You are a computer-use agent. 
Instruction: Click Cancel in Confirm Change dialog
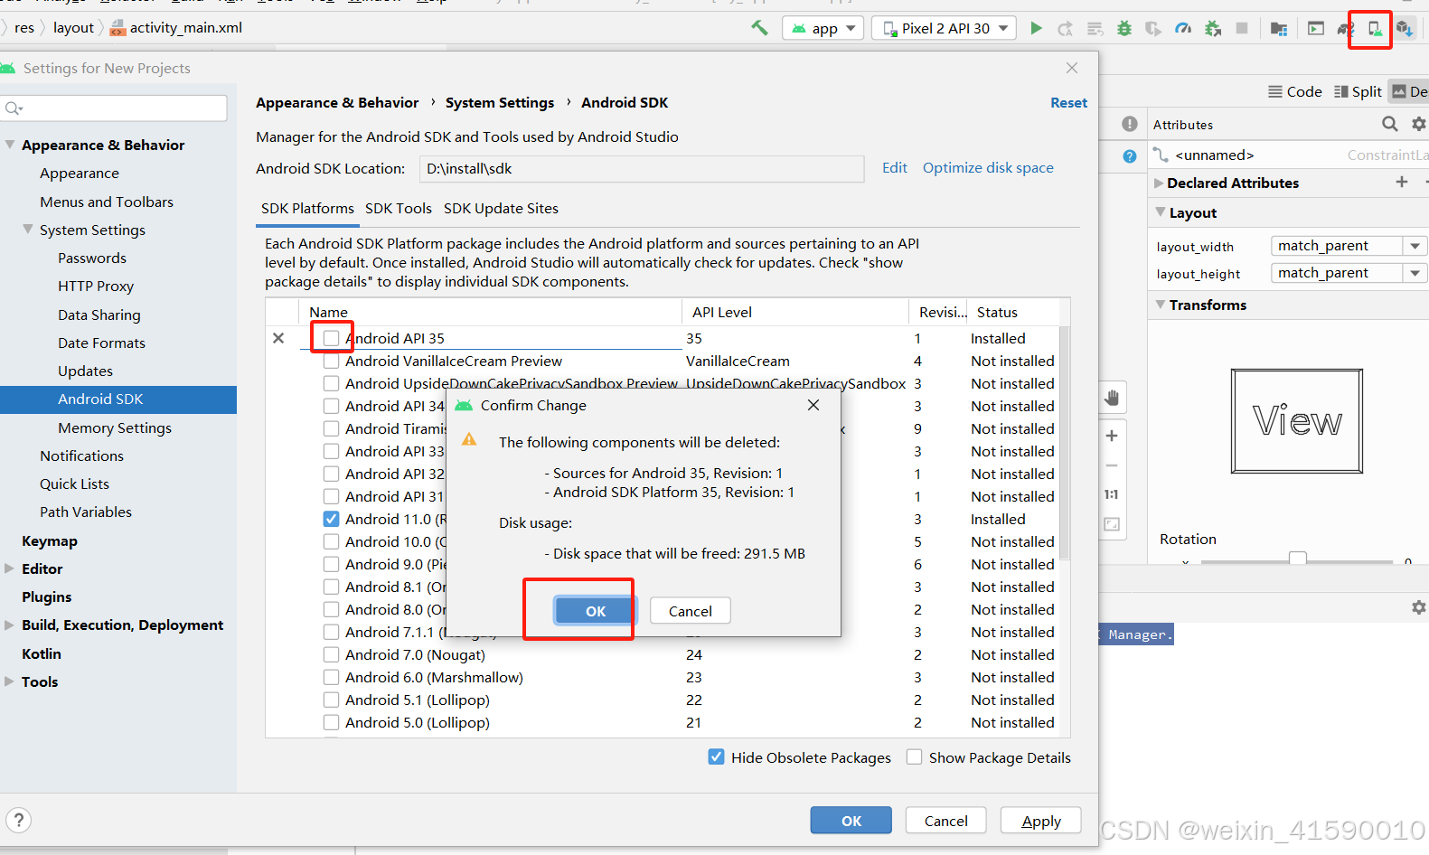pos(691,611)
